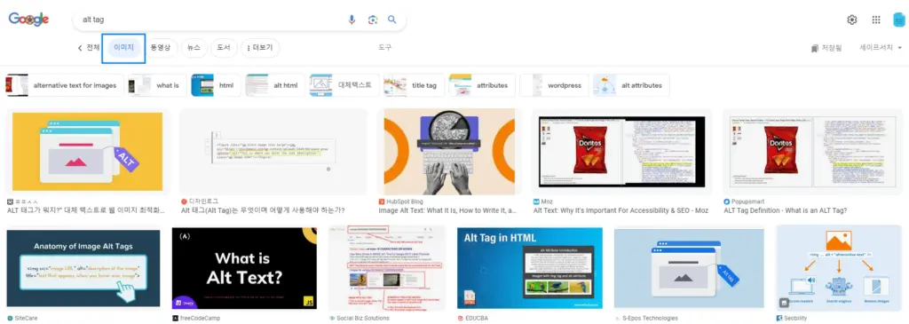Click the blue account avatar
This screenshot has height=324, width=909.
pyautogui.click(x=898, y=20)
